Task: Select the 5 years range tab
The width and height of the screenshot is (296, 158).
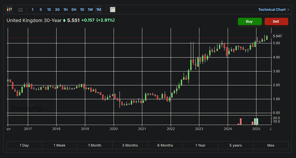Action: click(236, 146)
